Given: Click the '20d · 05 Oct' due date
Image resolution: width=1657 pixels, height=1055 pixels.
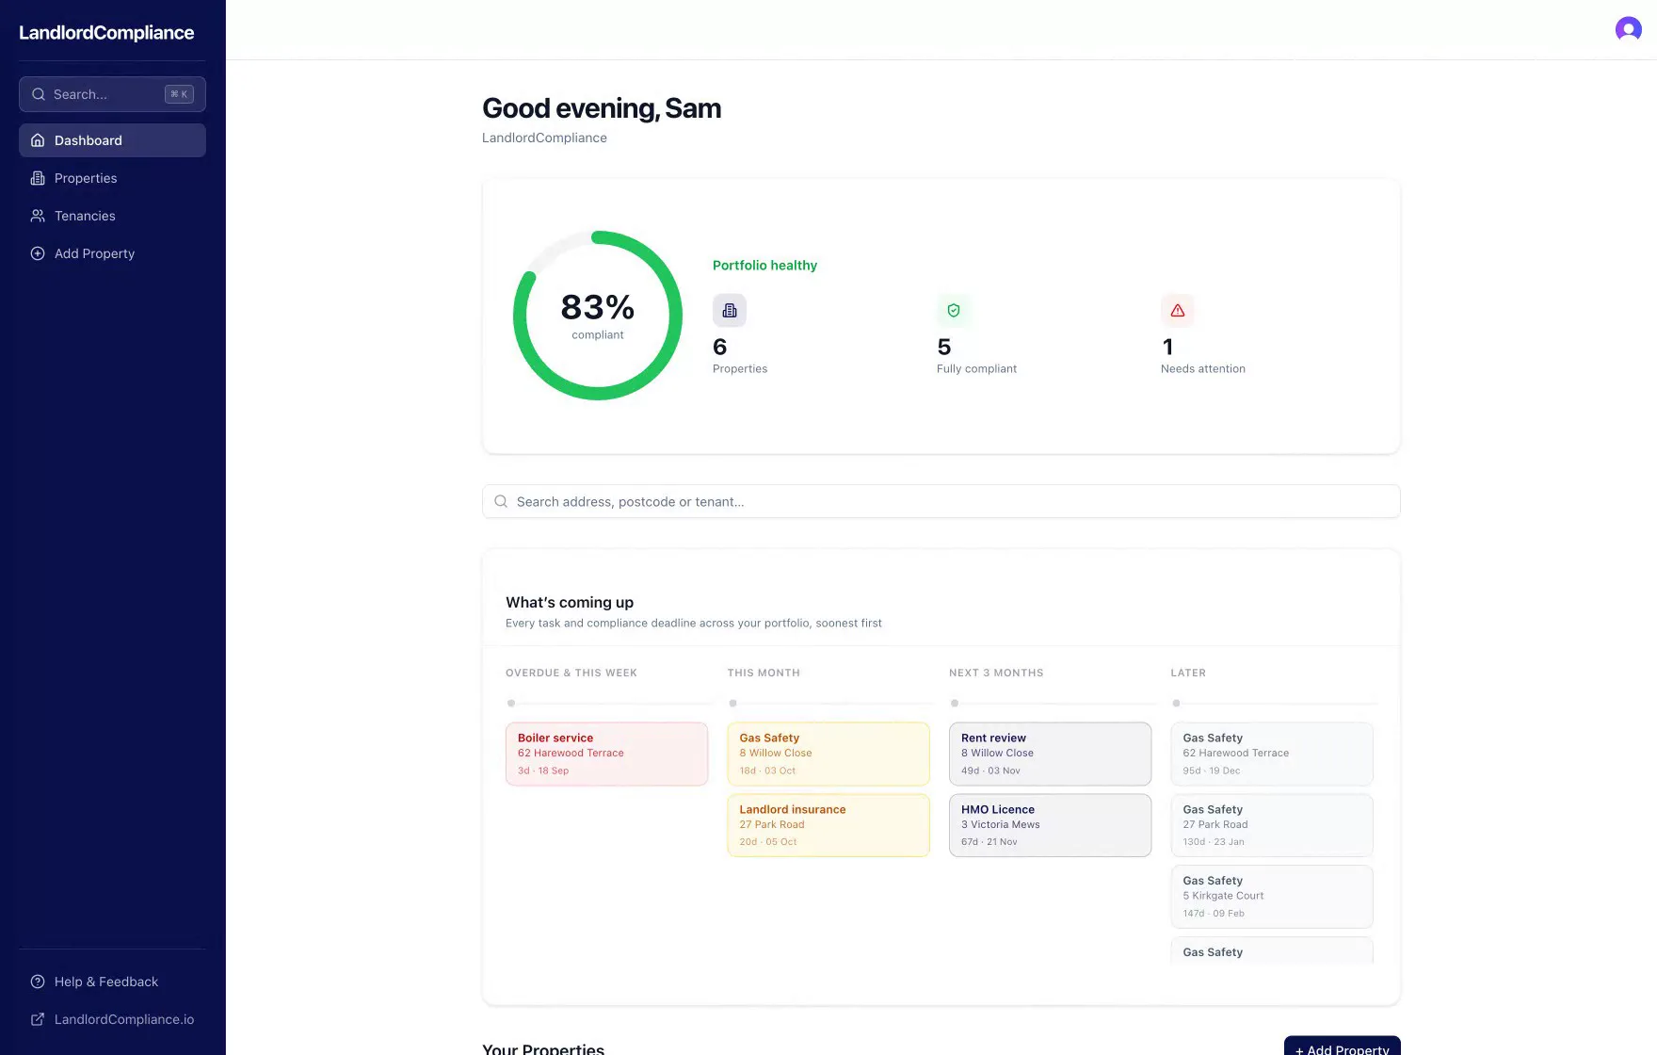Looking at the screenshot, I should (x=768, y=842).
